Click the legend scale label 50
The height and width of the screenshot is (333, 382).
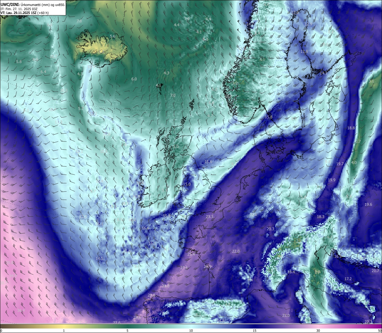point(380,331)
